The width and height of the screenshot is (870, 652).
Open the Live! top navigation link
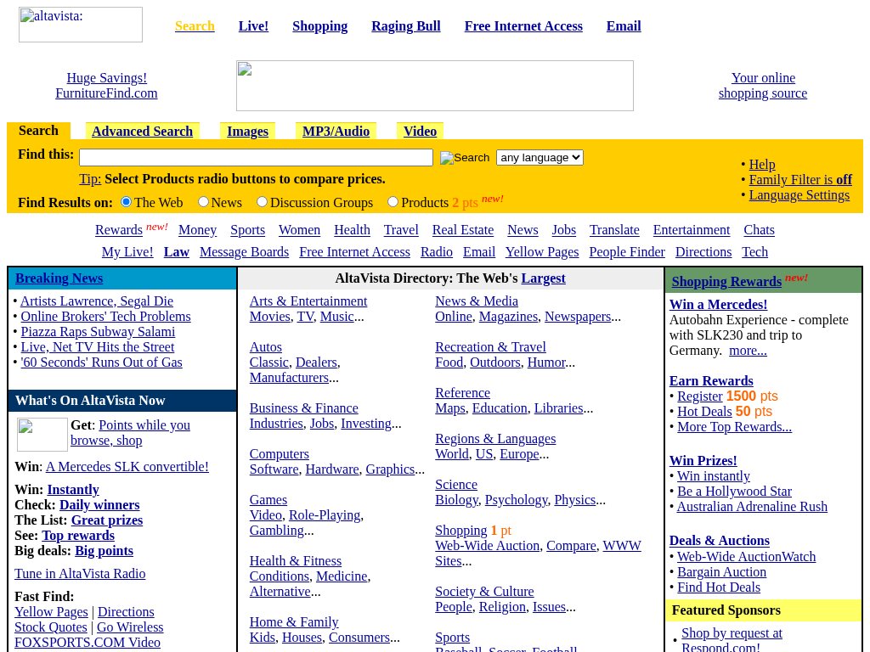[253, 26]
